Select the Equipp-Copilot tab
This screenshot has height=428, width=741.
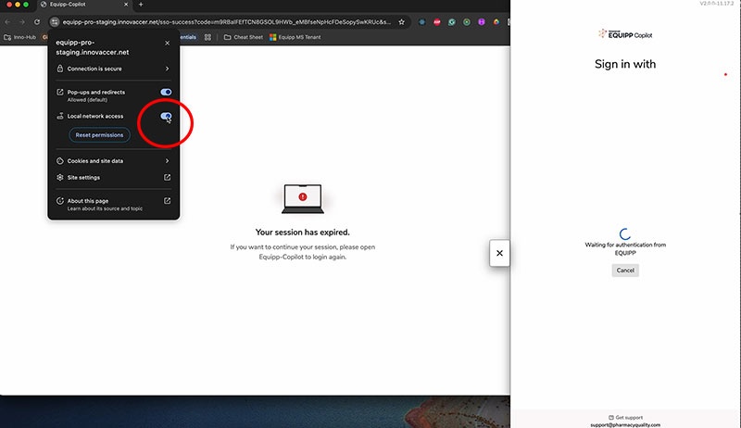pos(84,5)
